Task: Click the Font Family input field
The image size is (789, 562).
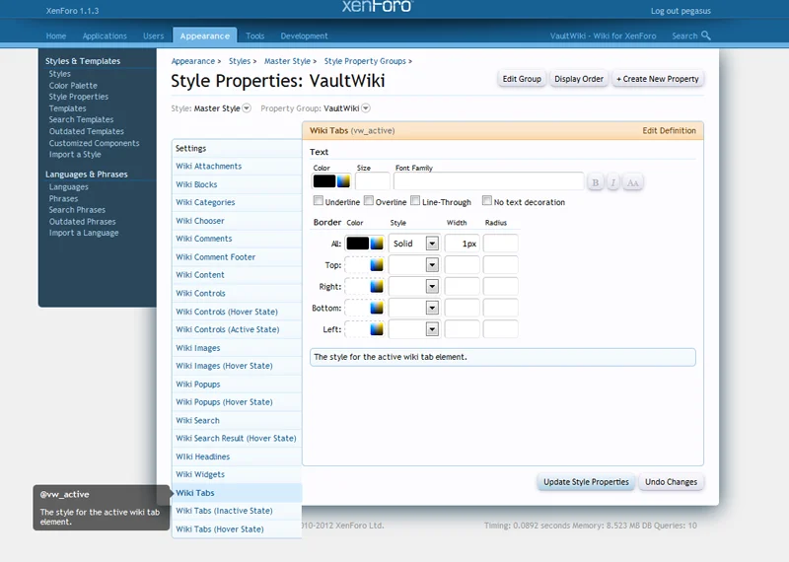Action: tap(488, 181)
